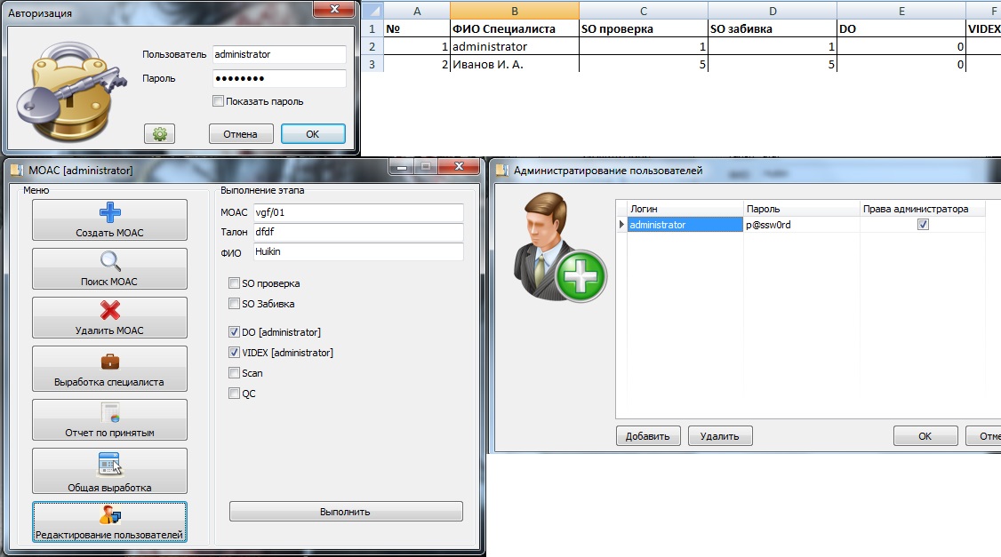Click cell № in spreadsheet
This screenshot has width=1001, height=557.
coord(417,28)
